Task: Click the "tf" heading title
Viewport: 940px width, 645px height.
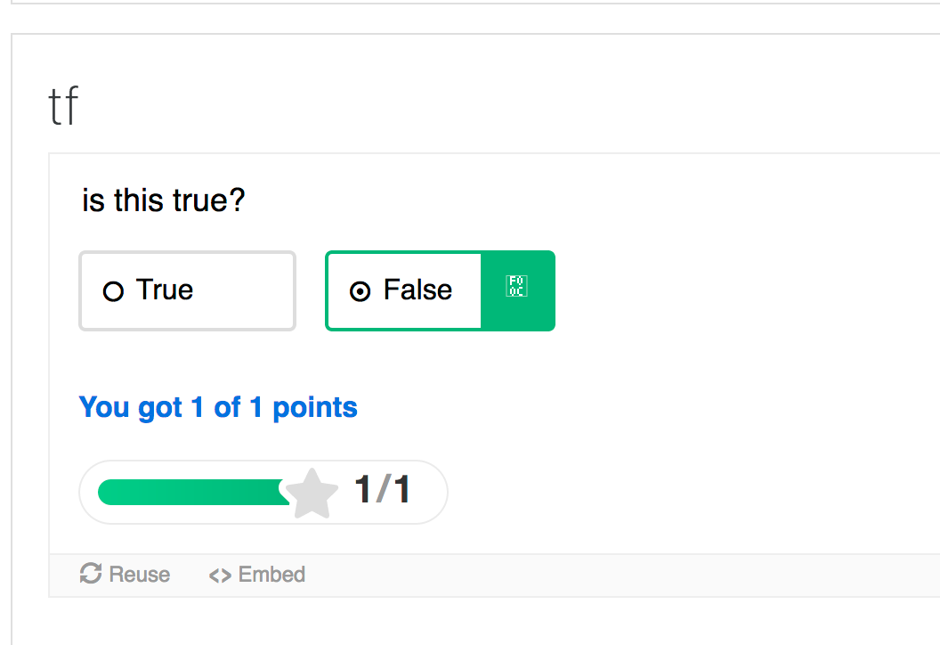Action: click(x=63, y=106)
